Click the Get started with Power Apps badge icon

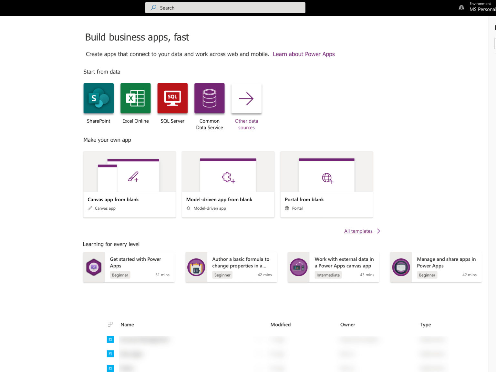tap(94, 267)
